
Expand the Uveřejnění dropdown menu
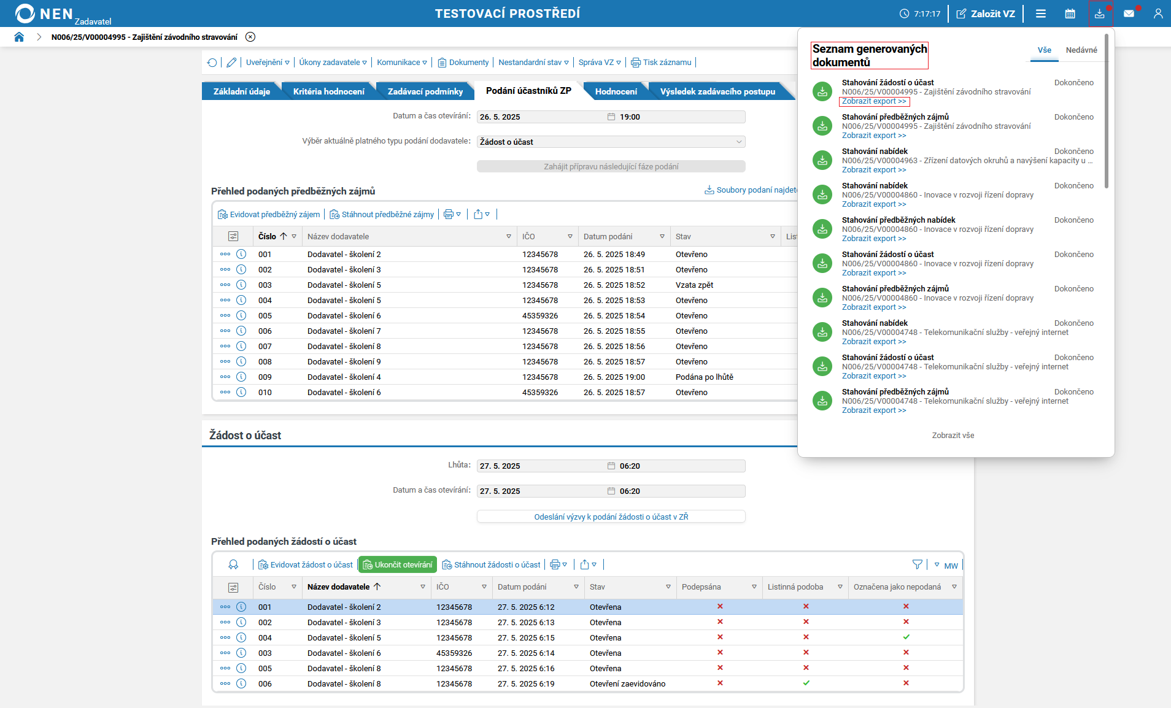click(x=268, y=63)
